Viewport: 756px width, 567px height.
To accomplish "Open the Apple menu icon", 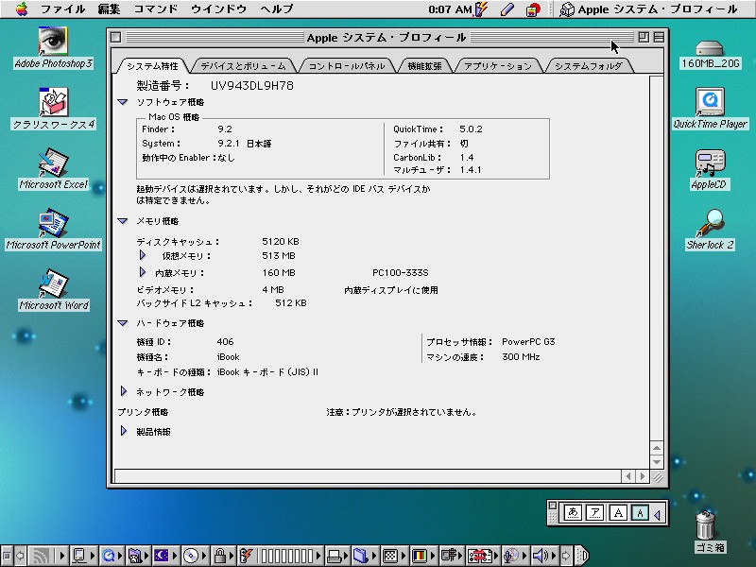I will (x=21, y=9).
